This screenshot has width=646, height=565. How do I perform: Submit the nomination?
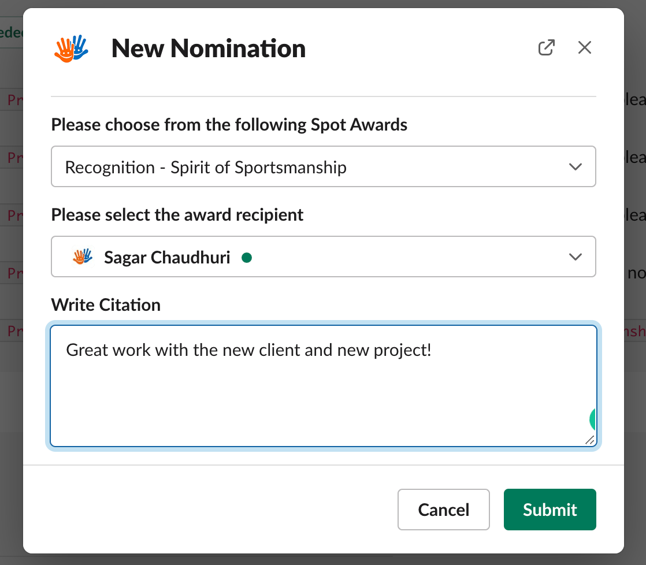coord(550,510)
